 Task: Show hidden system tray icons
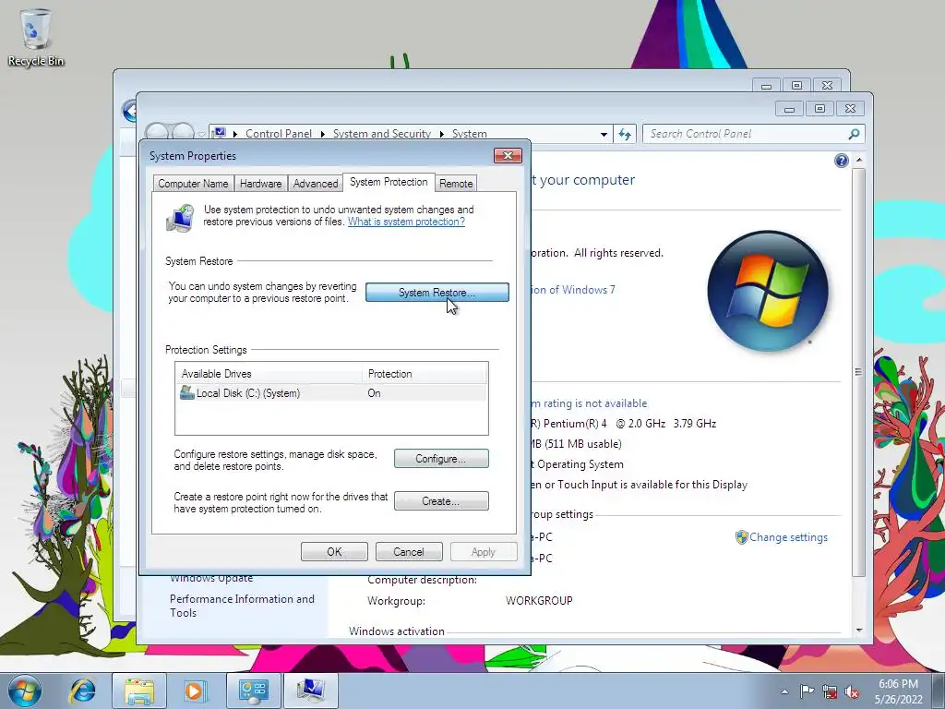[784, 691]
